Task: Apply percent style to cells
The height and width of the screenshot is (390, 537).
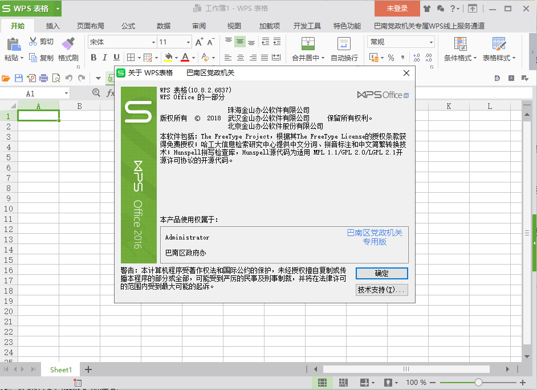Action: [x=391, y=58]
